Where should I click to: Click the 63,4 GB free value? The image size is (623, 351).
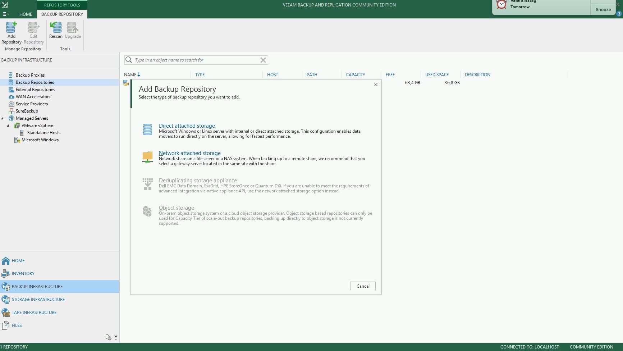(x=412, y=83)
